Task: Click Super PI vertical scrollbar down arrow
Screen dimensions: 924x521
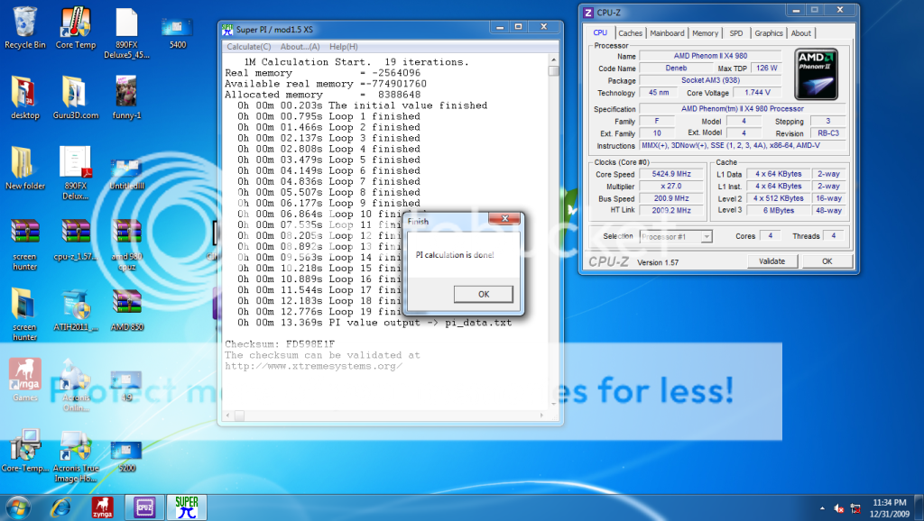Action: pos(553,404)
